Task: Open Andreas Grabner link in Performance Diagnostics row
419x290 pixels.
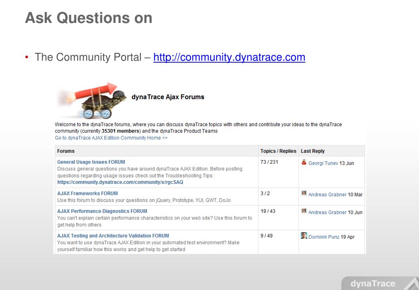Action: 327,213
